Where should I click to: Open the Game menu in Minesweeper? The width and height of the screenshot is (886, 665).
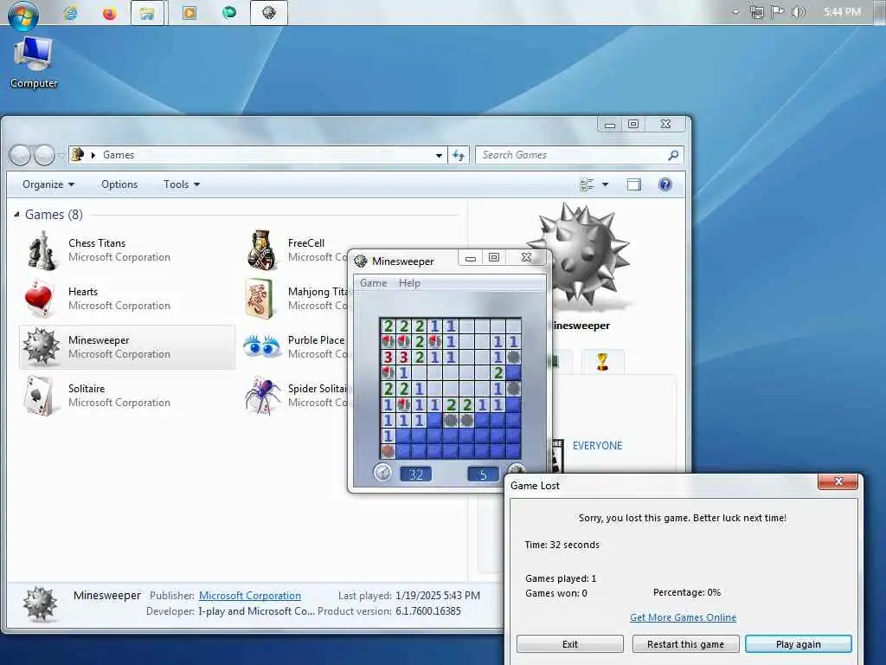374,283
